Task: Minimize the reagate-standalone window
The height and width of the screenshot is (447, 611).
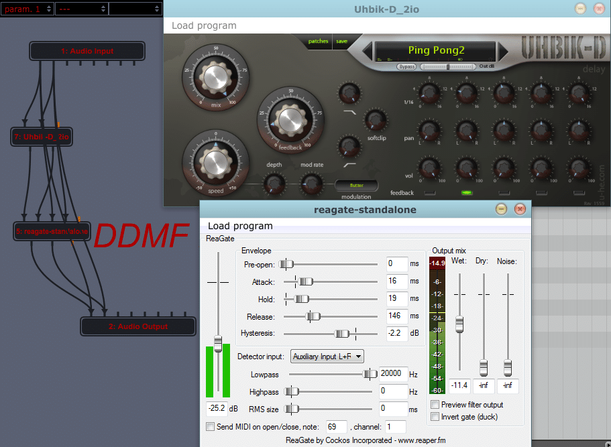Action: (501, 209)
